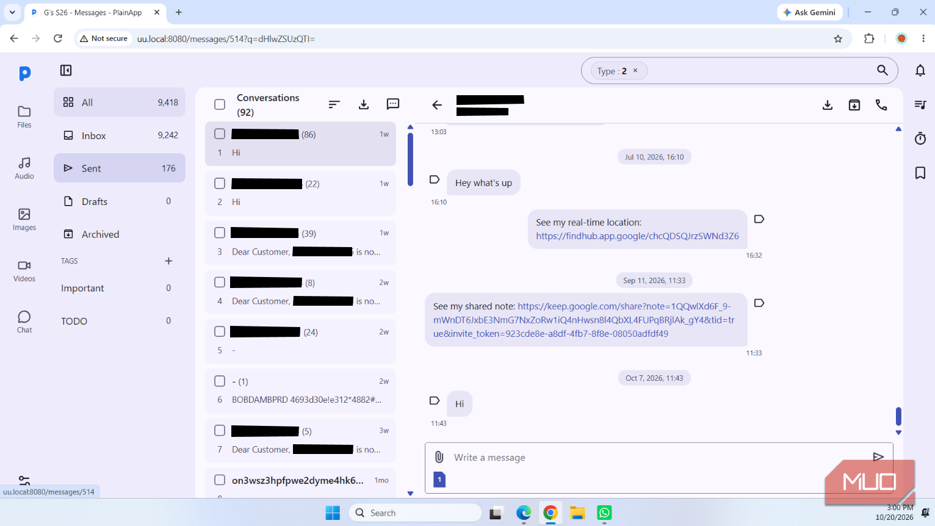The height and width of the screenshot is (526, 935).
Task: Download conversations list with download icon
Action: click(x=364, y=104)
